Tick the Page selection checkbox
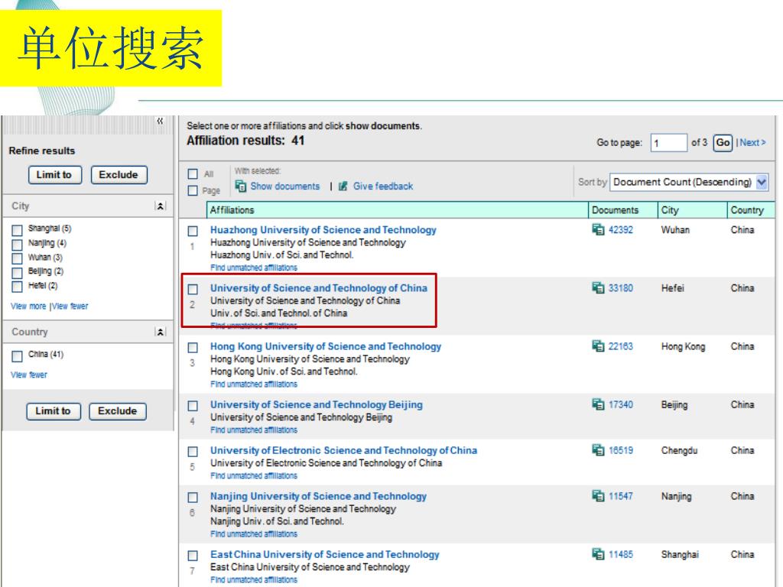Screen dimensions: 783x587 (x=193, y=190)
